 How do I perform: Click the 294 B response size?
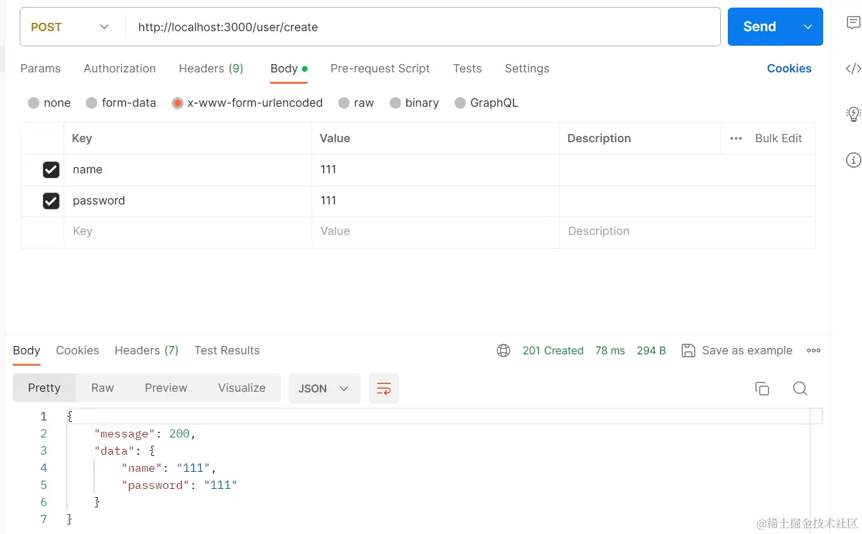coord(651,350)
